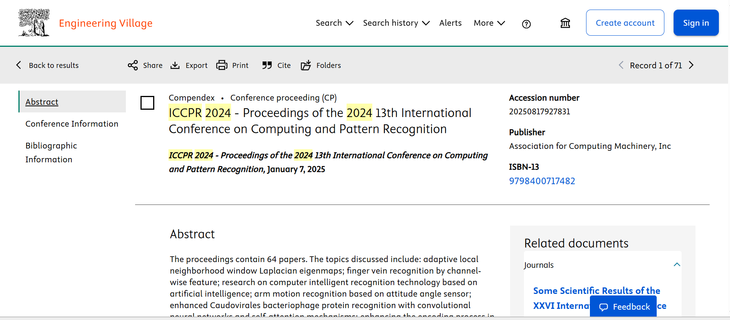Collapse the Journals related documents section
The width and height of the screenshot is (730, 320).
tap(677, 265)
